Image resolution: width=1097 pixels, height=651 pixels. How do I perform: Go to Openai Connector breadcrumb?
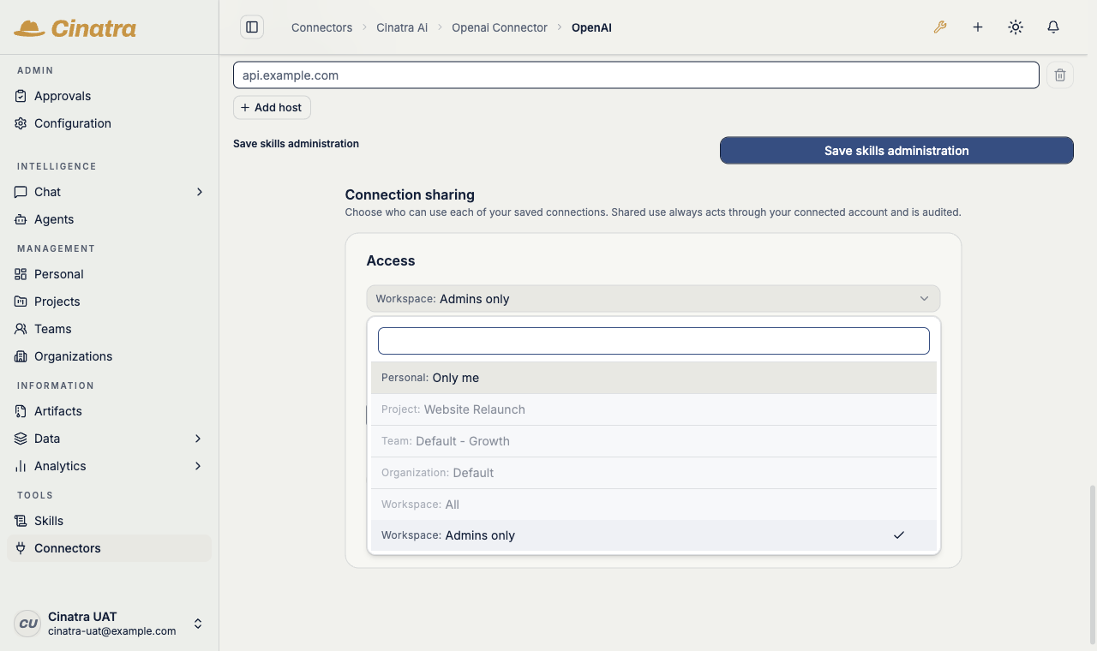tap(500, 27)
